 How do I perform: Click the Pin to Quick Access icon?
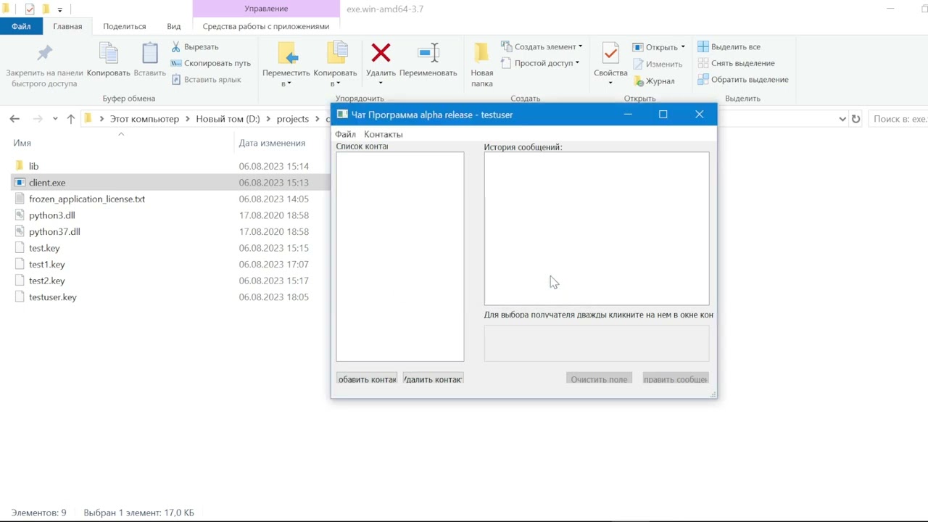(x=44, y=54)
